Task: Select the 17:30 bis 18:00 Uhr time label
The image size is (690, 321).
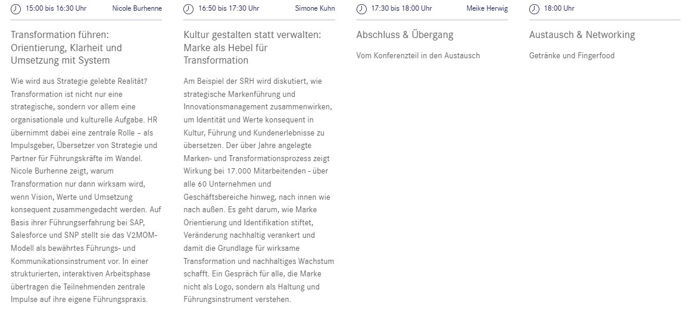Action: [x=401, y=8]
